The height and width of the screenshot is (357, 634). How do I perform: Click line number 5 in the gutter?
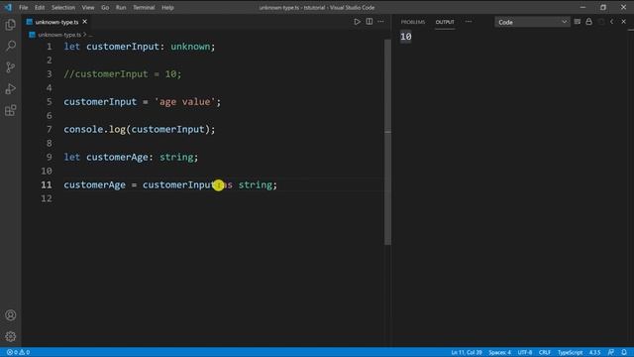(49, 101)
